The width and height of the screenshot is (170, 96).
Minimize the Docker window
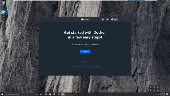click(121, 18)
